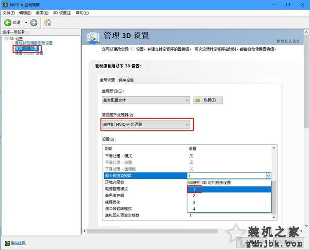The image size is (310, 250).
Task: Collapse the 3D 设置 tree node
Action: [6, 39]
